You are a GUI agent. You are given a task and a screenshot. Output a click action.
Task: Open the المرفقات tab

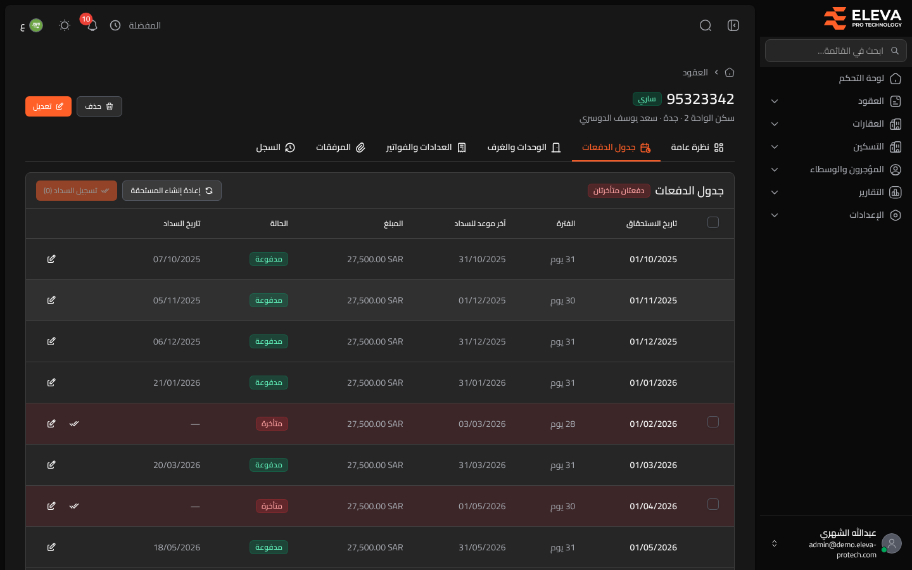pyautogui.click(x=341, y=148)
